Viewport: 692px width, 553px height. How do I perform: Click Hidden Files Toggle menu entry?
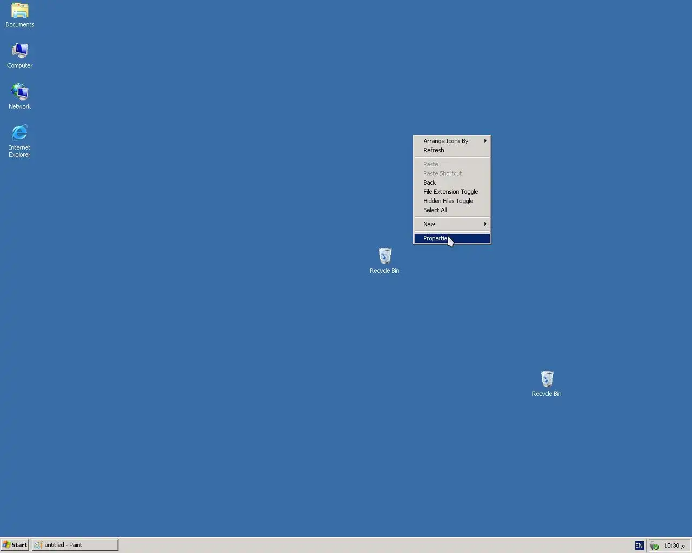[452, 201]
